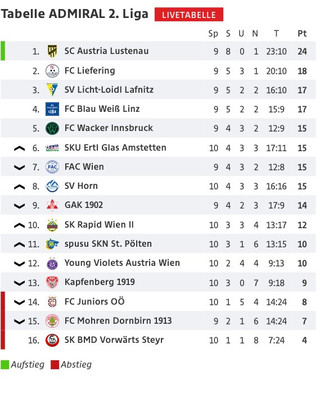Open the SV Horn team name link

pyautogui.click(x=81, y=186)
